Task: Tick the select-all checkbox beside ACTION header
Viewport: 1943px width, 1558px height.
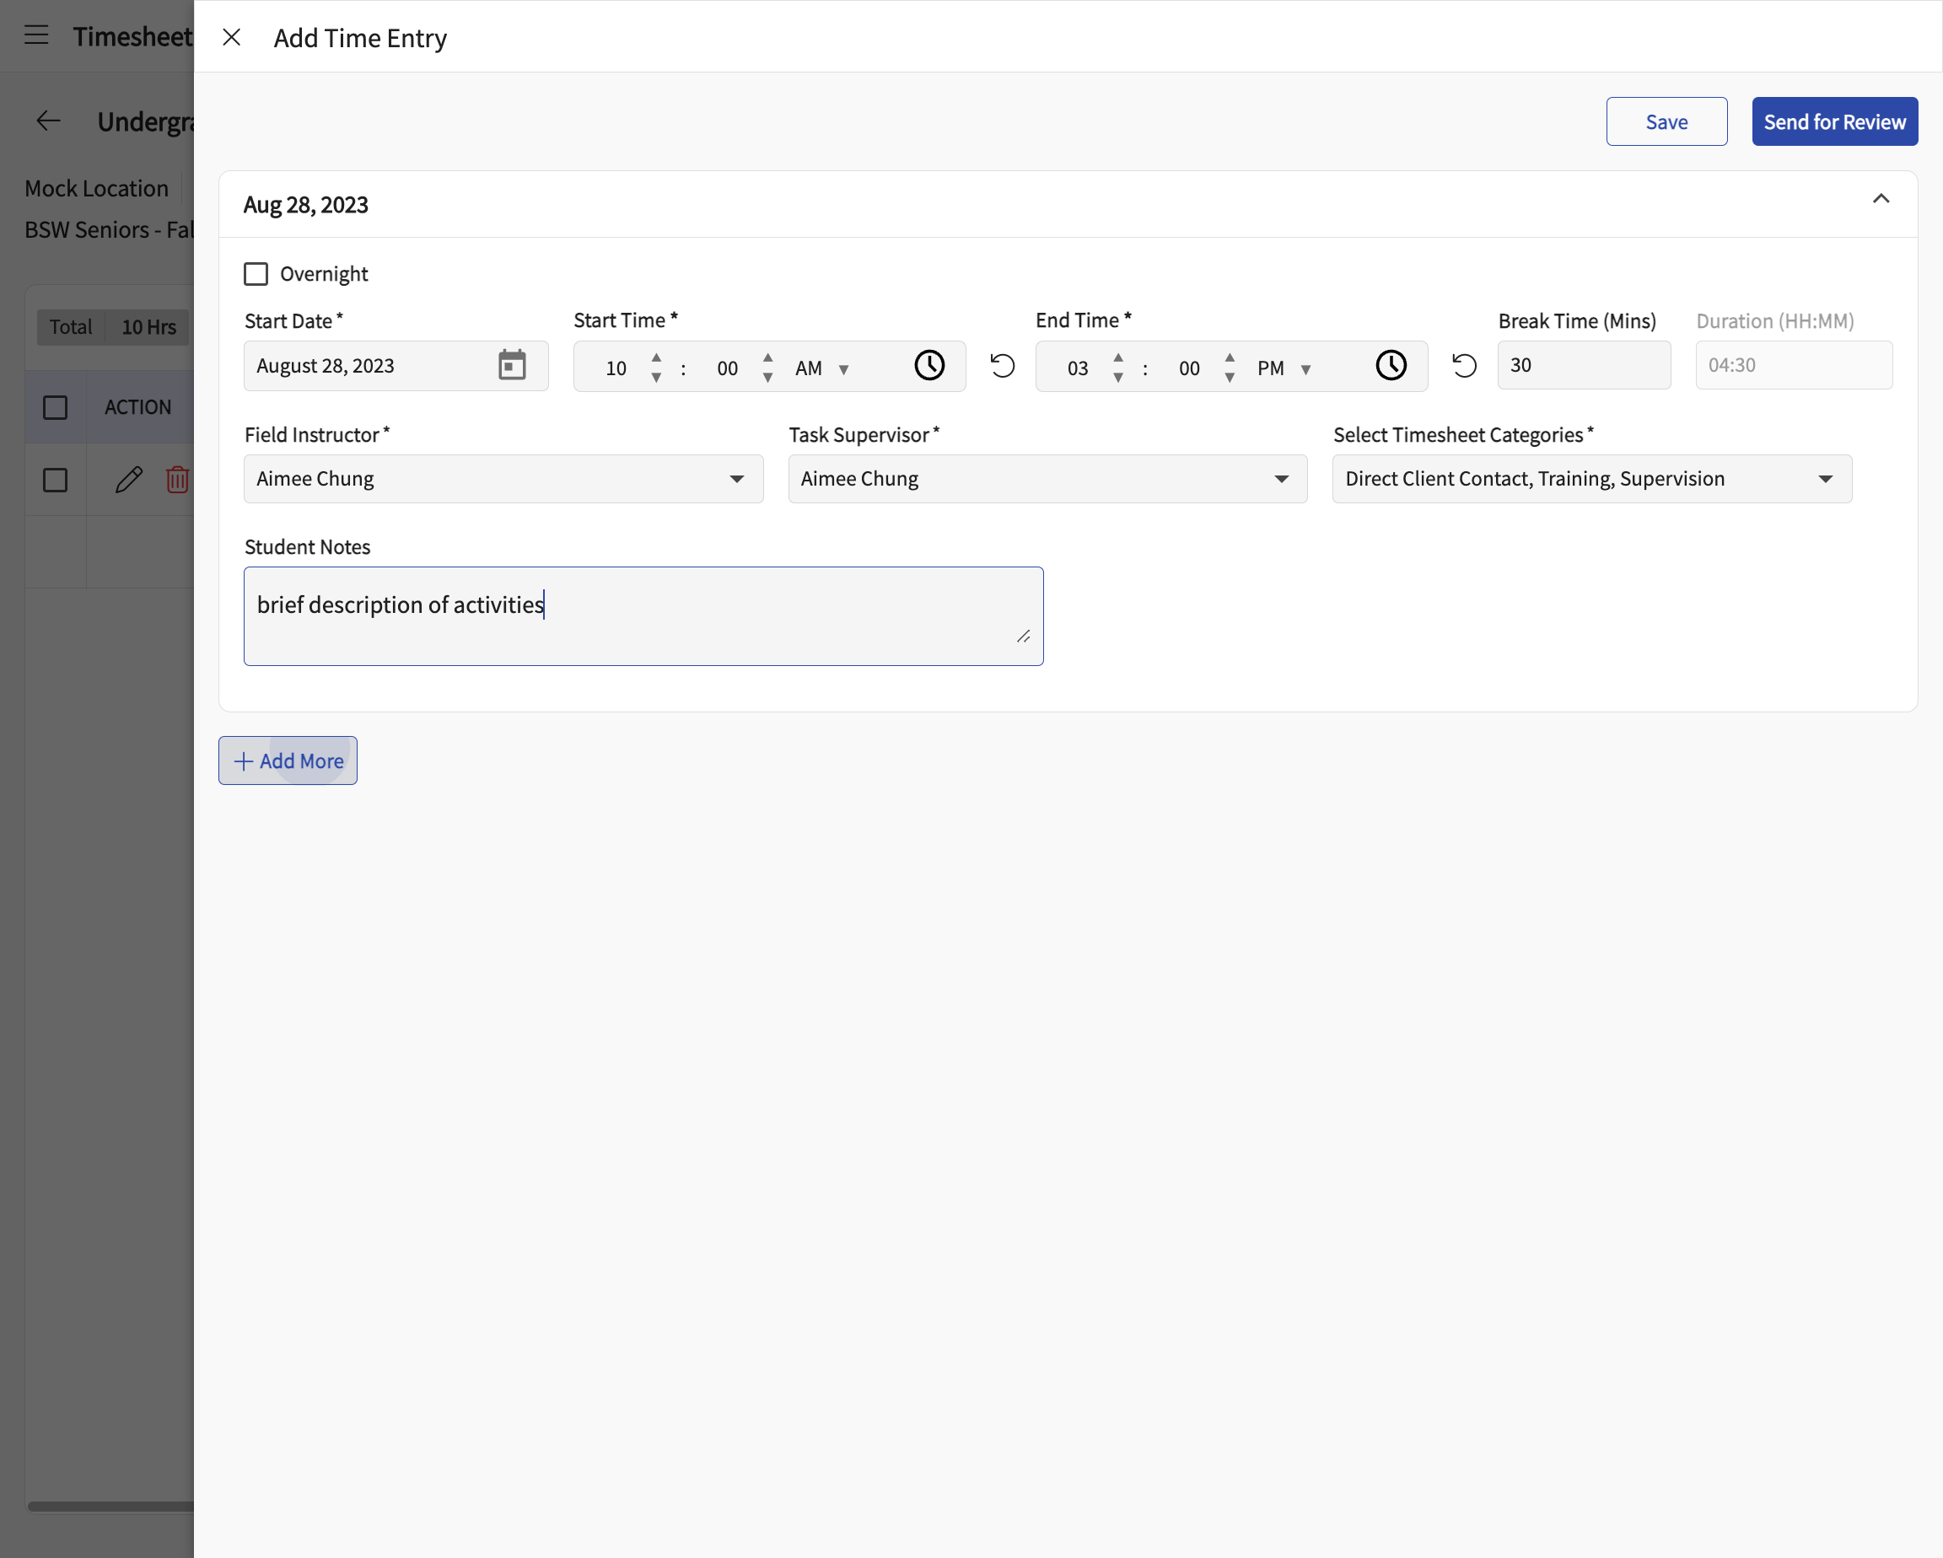Action: click(55, 407)
